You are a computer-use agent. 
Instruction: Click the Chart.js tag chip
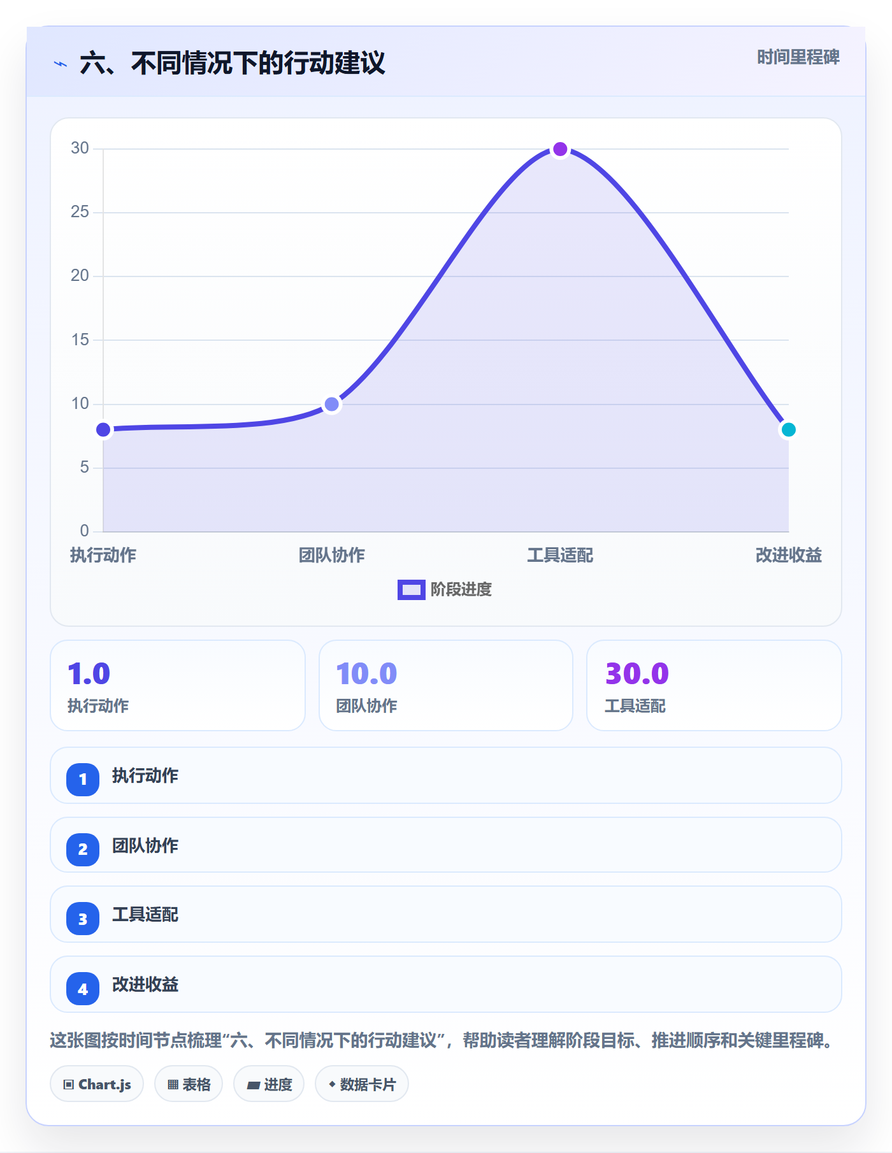click(97, 1084)
